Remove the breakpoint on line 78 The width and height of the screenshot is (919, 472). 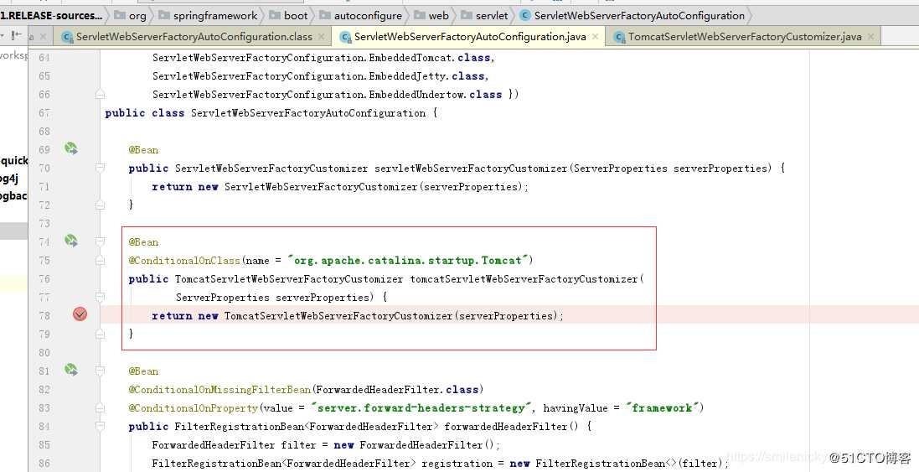(80, 314)
